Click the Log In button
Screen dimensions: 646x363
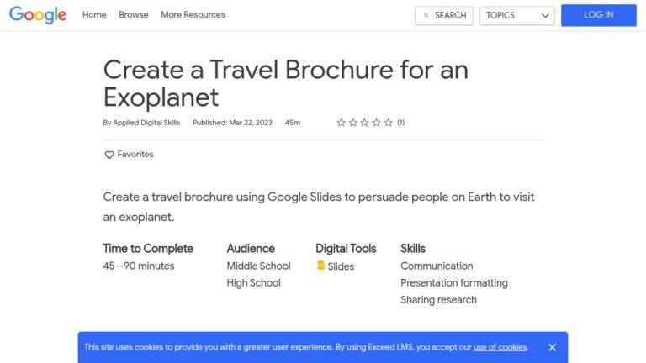(x=598, y=15)
